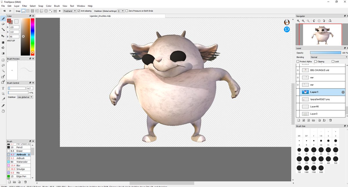Select the Bucket fill tool icon
The height and width of the screenshot is (187, 348).
tap(3, 48)
